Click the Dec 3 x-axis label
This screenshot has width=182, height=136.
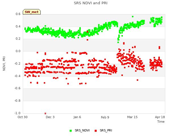[x=50, y=117]
